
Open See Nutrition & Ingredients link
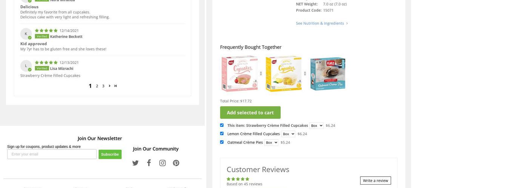coord(320,23)
